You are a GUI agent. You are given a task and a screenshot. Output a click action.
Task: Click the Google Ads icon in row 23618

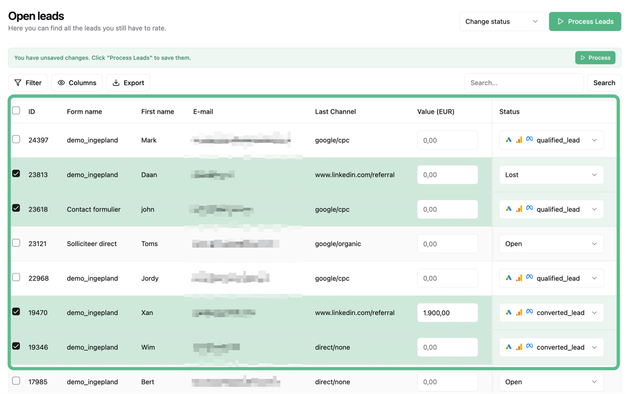pyautogui.click(x=509, y=209)
